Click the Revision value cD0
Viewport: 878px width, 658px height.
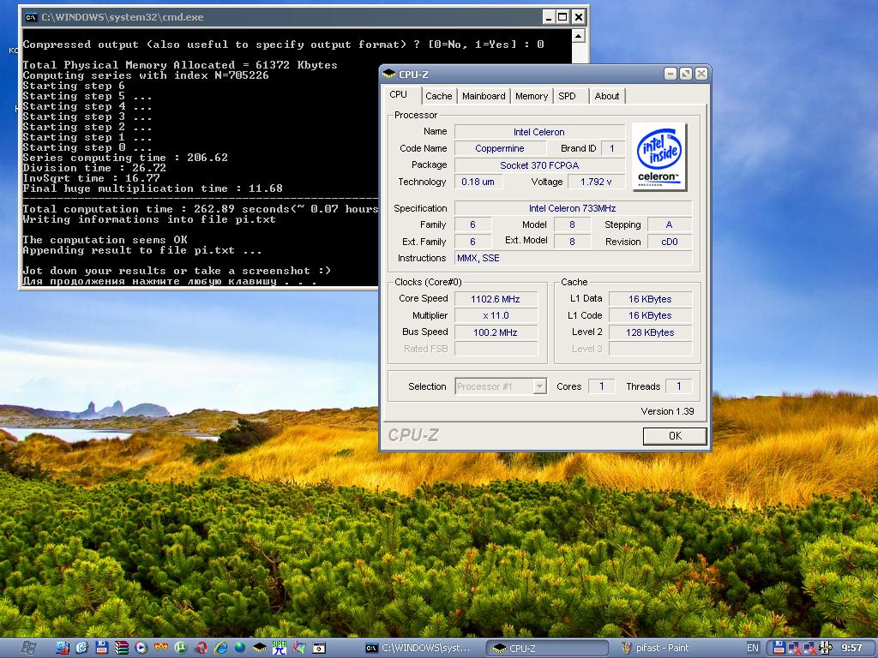click(669, 242)
